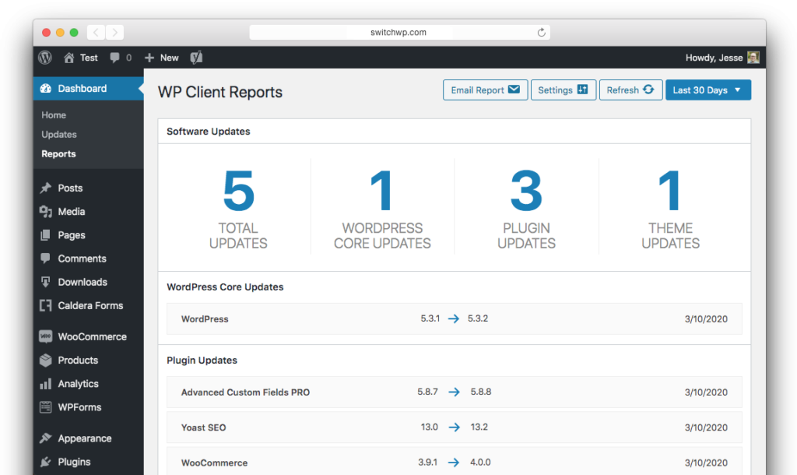Expand the Last 30 Days date range dropdown

[x=707, y=90]
